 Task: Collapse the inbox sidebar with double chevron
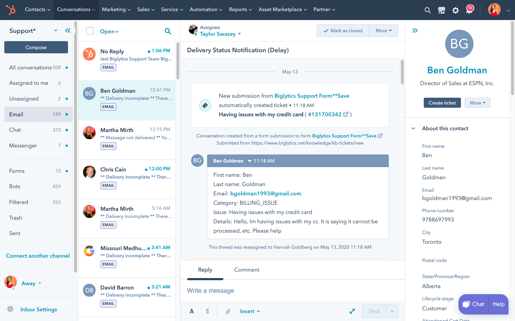[68, 31]
